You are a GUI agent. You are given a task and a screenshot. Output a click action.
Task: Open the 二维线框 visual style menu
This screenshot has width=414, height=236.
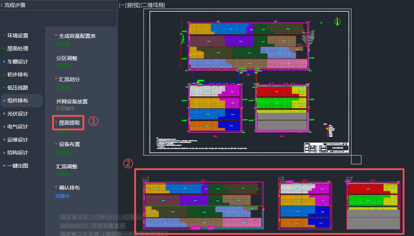pos(153,5)
